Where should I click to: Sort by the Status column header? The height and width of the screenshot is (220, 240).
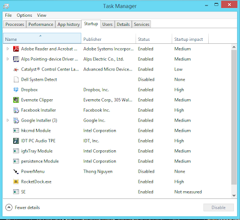pyautogui.click(x=154, y=38)
